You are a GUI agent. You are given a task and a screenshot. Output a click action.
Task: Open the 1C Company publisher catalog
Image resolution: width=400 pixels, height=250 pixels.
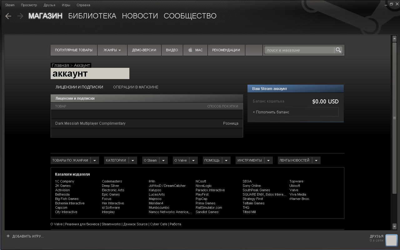pos(65,181)
